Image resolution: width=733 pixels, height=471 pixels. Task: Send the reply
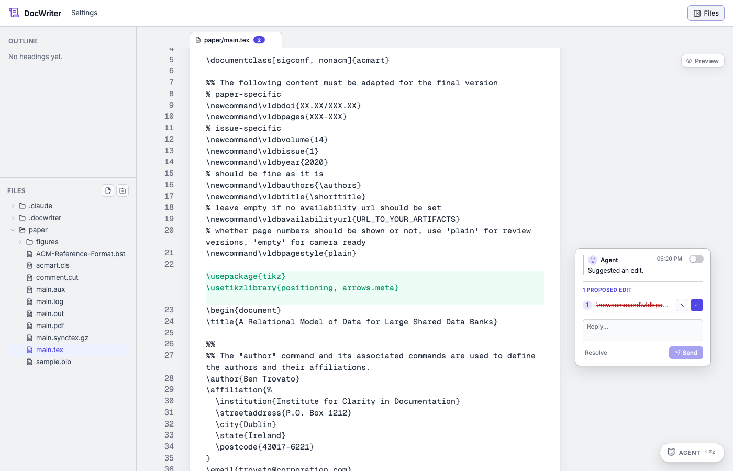[x=686, y=353]
